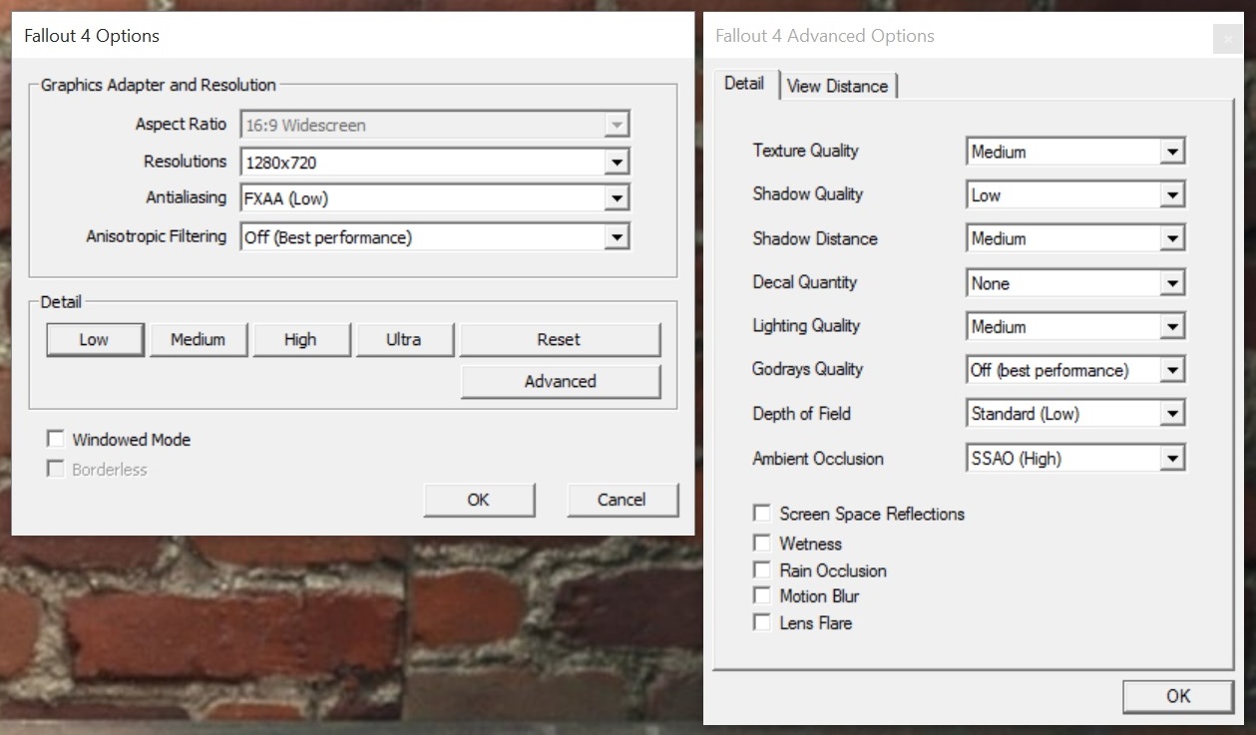Tick the greyed-out Borderless checkbox
This screenshot has height=735, width=1256.
pos(56,469)
